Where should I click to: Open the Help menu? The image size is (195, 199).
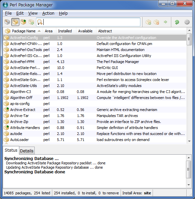pyautogui.click(x=63, y=13)
